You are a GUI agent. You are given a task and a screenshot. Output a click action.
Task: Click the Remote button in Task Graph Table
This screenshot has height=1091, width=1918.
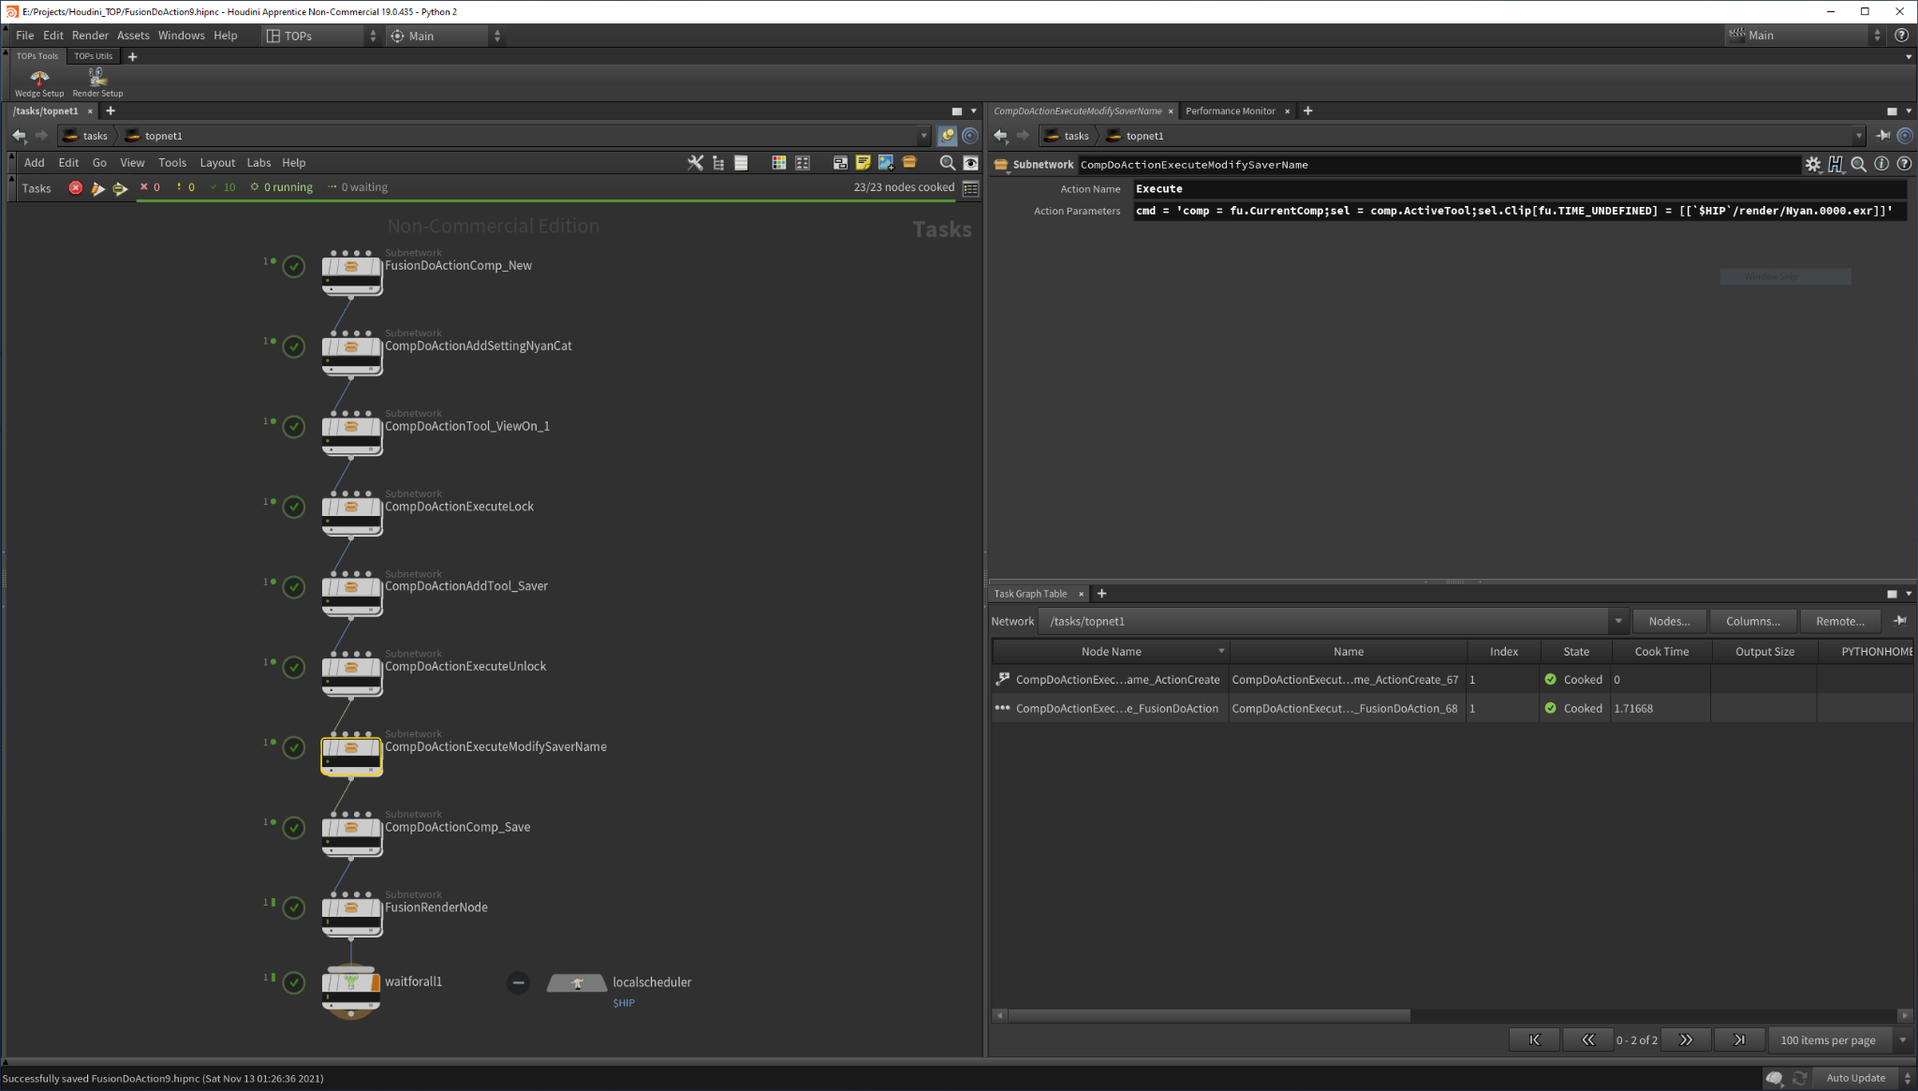[1839, 621]
